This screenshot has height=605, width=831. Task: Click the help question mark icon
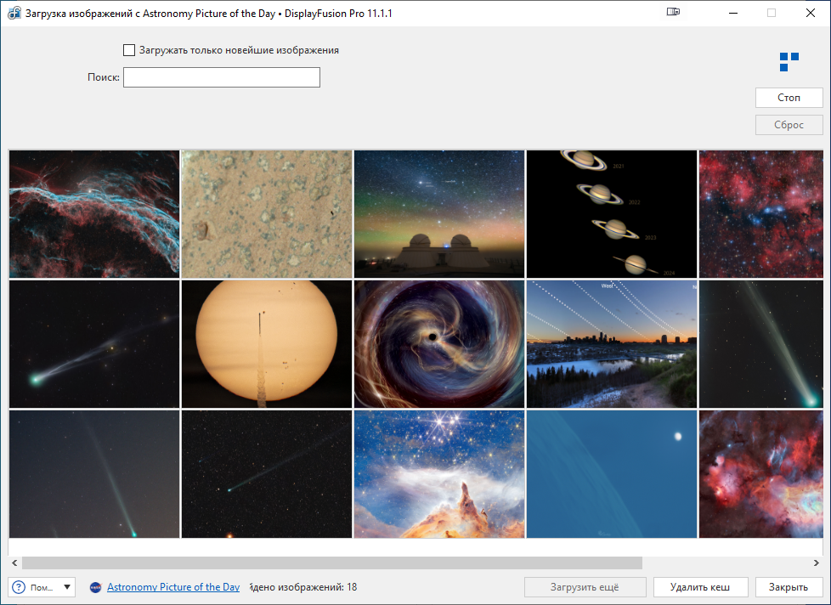[20, 587]
